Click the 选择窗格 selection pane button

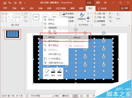pos(100,21)
